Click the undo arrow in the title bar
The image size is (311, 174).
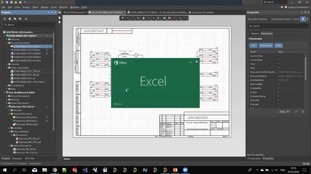(x=25, y=2)
